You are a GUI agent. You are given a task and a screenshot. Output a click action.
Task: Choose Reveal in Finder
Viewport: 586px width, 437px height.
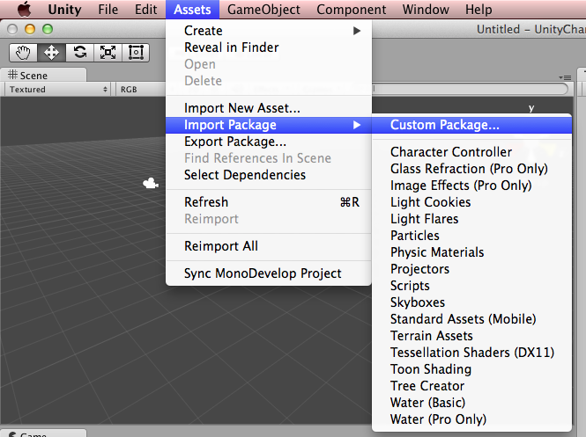tap(269, 47)
